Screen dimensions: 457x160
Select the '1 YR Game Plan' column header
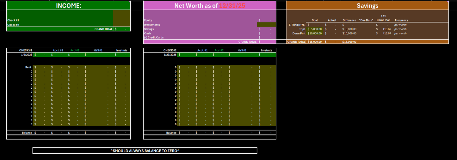click(x=383, y=18)
